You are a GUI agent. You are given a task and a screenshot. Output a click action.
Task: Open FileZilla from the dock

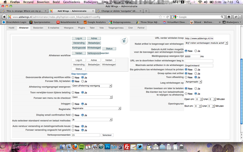(127, 147)
